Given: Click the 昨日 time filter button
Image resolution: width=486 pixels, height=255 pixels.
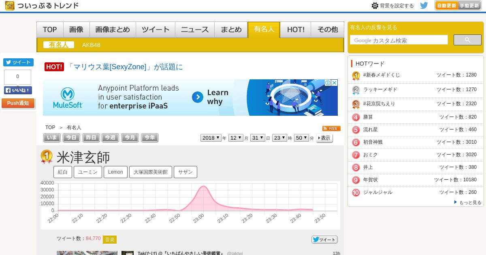Looking at the screenshot, I should pos(91,138).
